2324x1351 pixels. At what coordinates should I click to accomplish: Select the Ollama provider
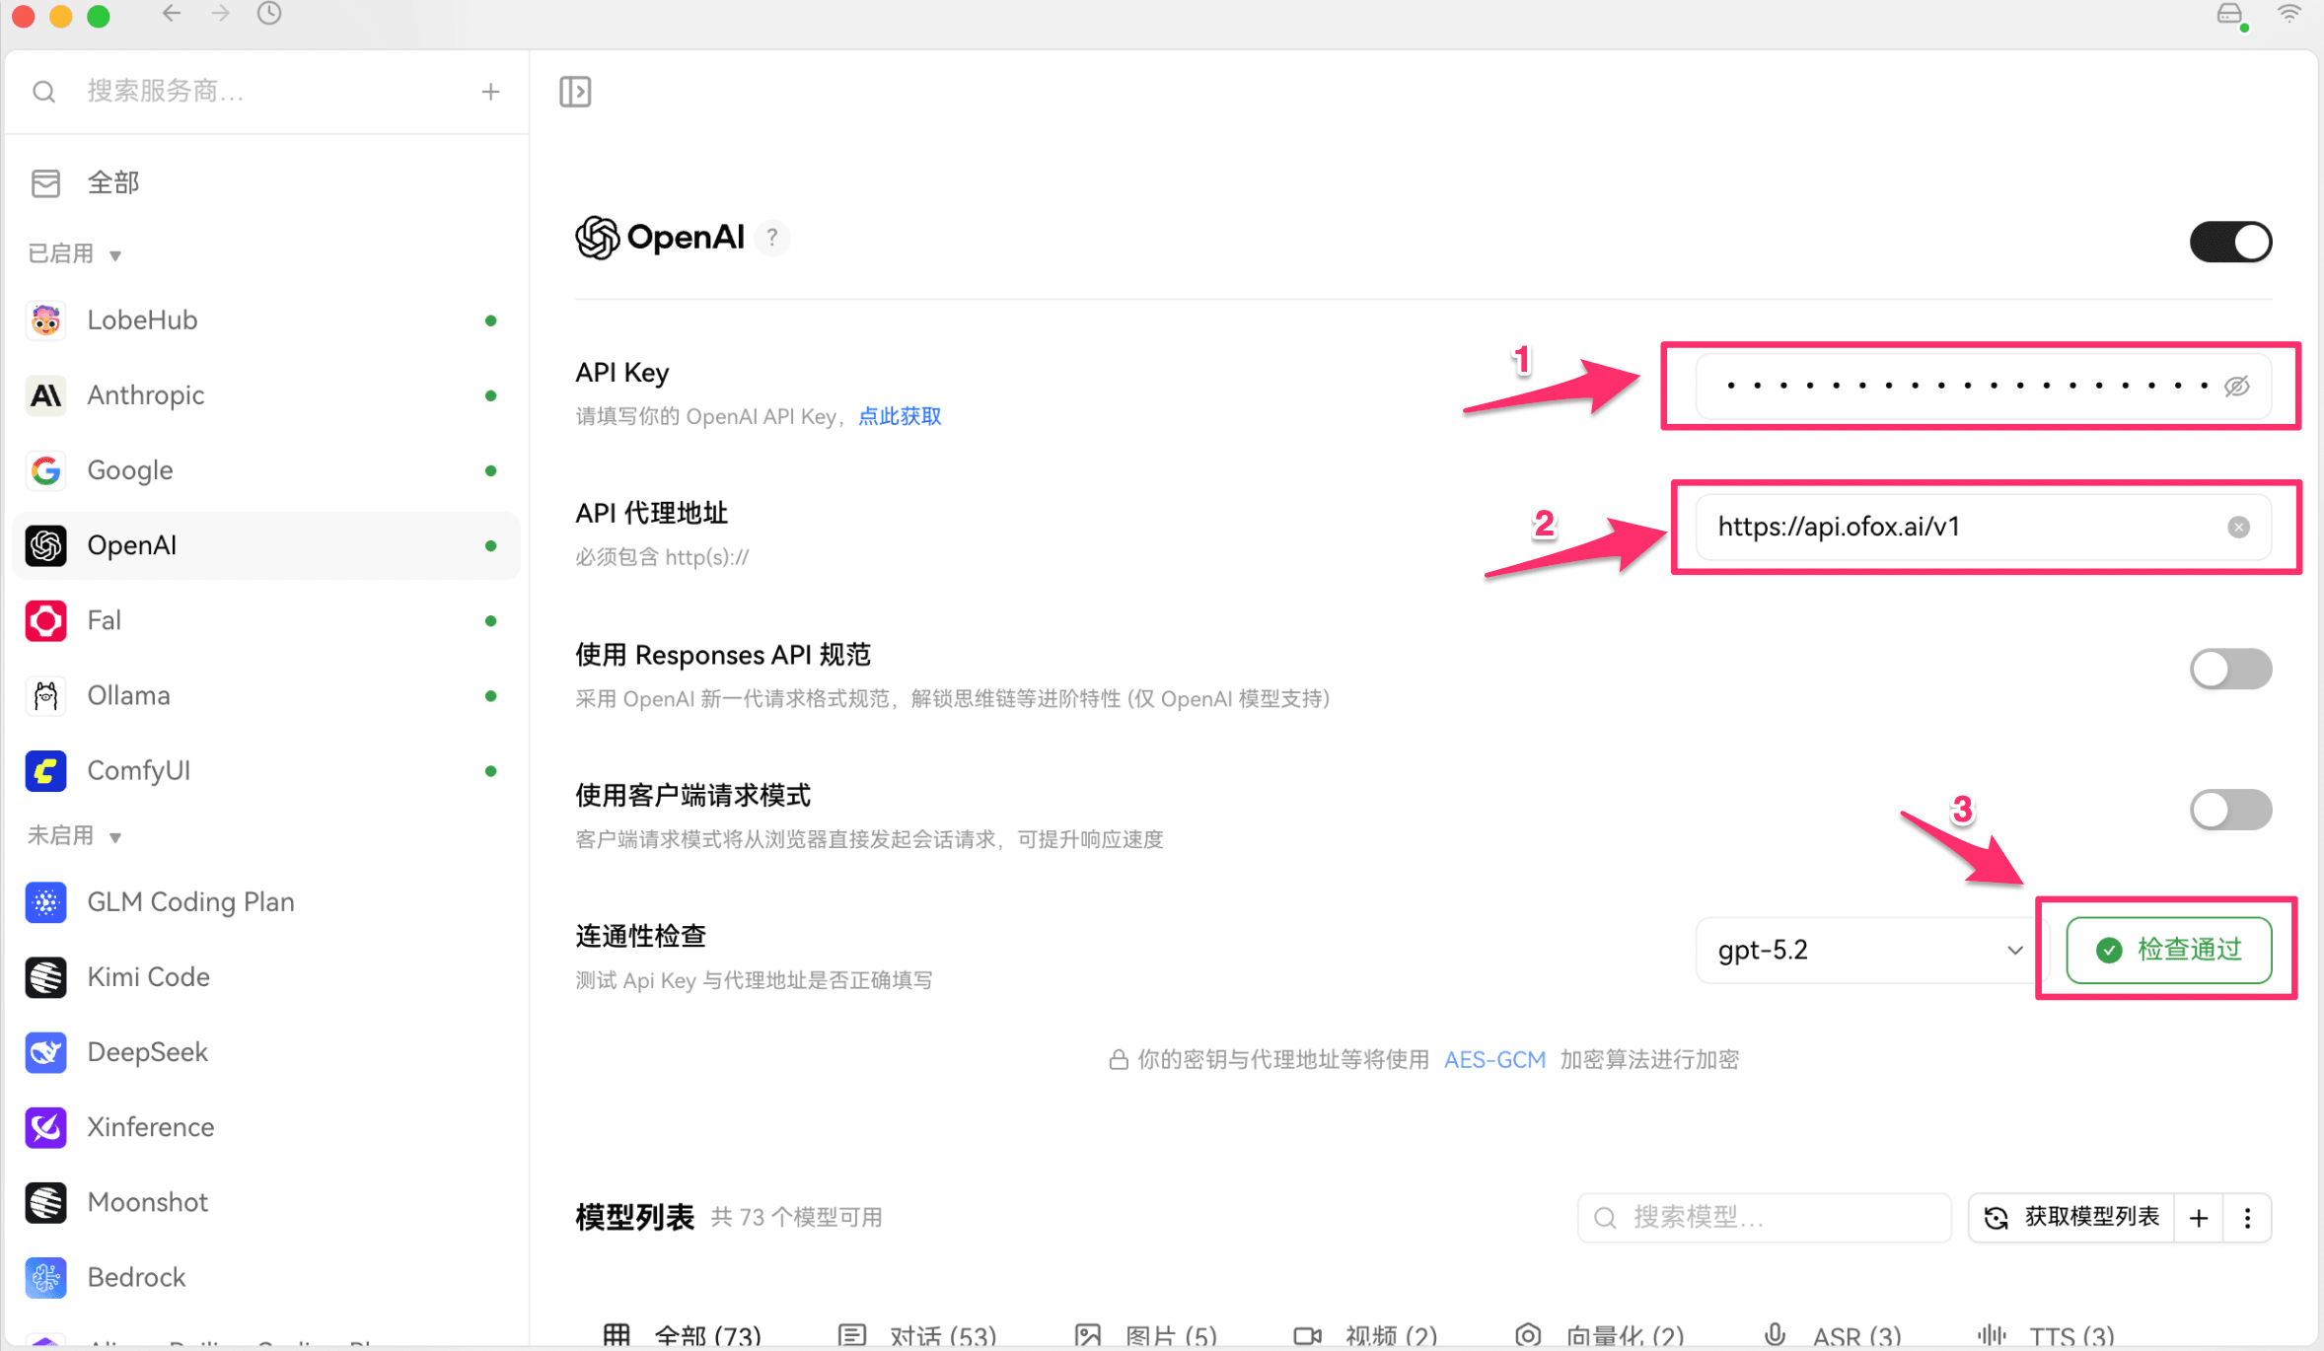tap(128, 695)
